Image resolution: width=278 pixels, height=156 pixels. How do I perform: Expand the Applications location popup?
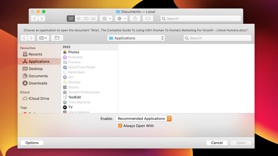(136, 38)
